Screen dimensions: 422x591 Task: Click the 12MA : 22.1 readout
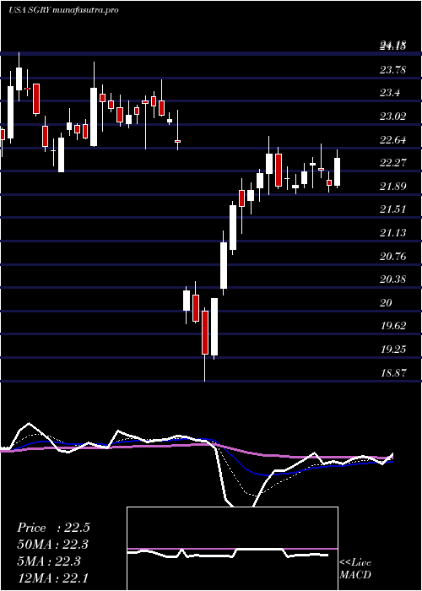53,577
